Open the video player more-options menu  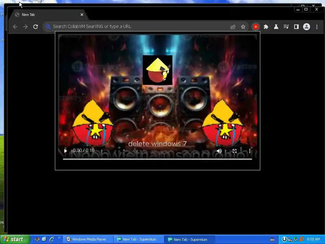pos(250,151)
